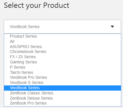
Task: Choose FX / ZX Series option
Action: pyautogui.click(x=63, y=57)
